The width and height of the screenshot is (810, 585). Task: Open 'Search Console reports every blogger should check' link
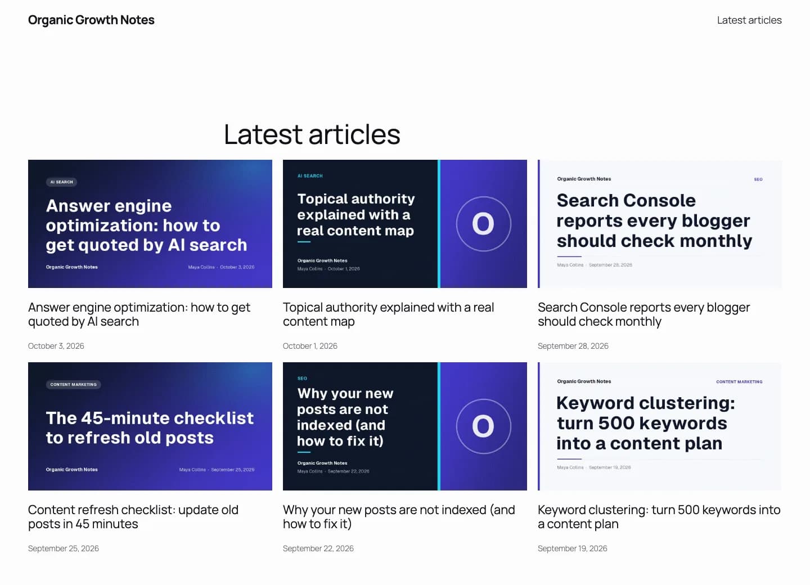644,314
